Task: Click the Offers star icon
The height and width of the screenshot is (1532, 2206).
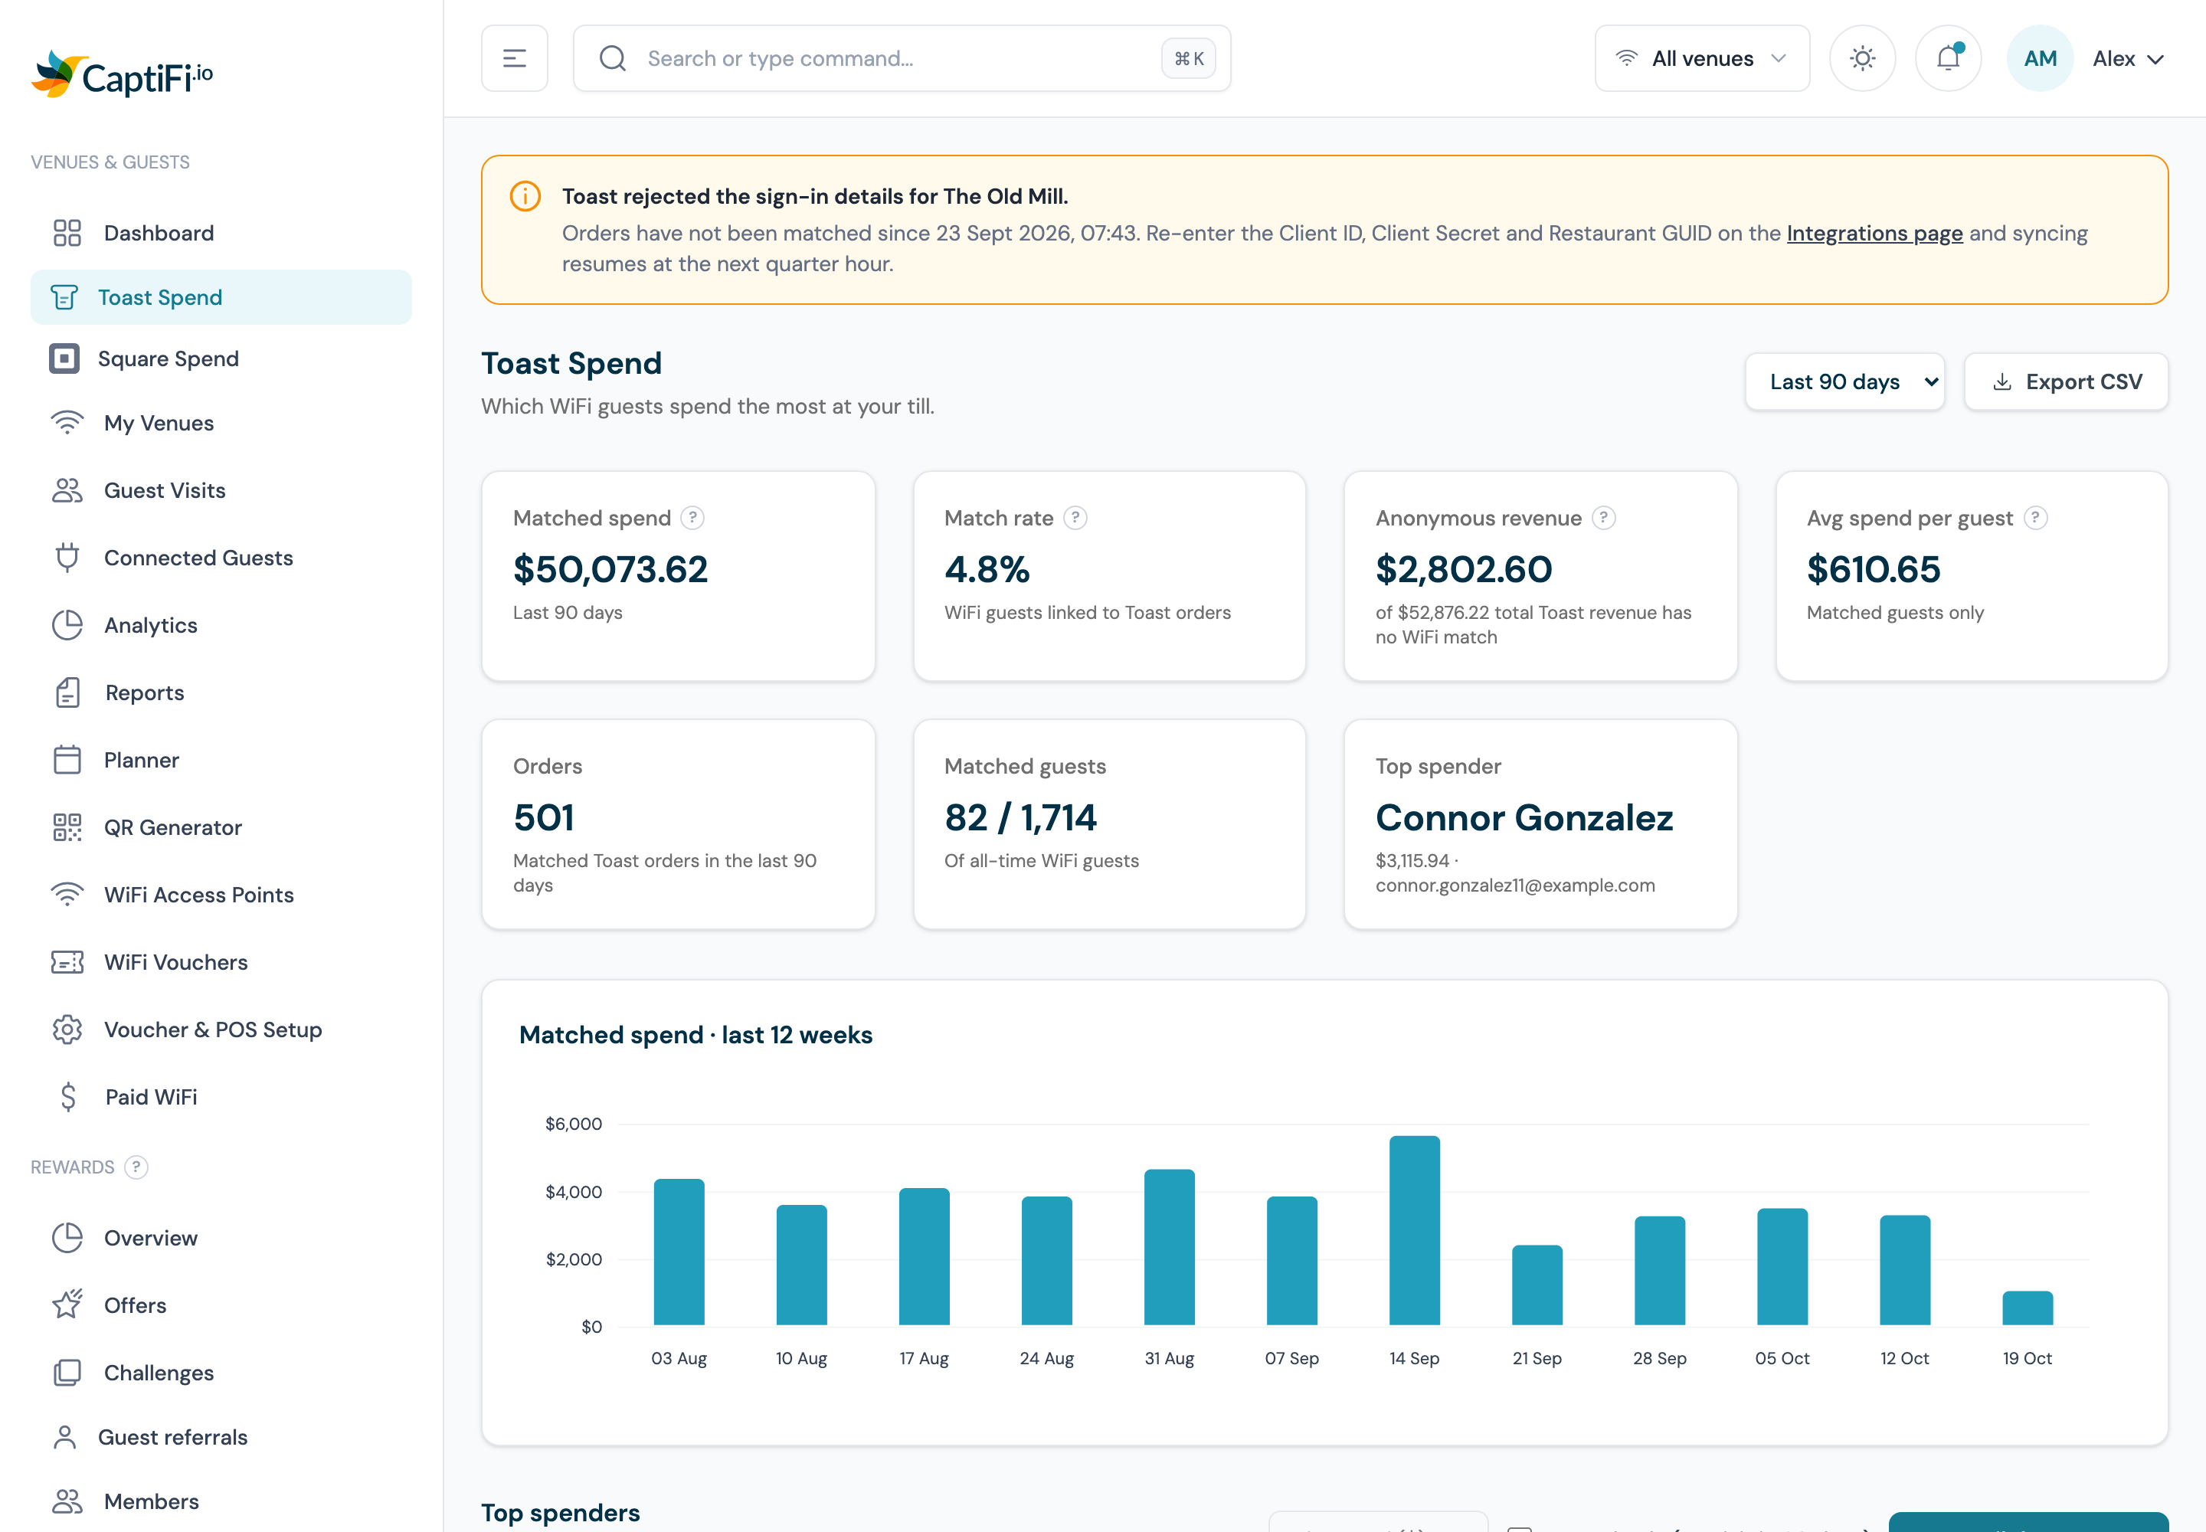Action: pos(67,1304)
